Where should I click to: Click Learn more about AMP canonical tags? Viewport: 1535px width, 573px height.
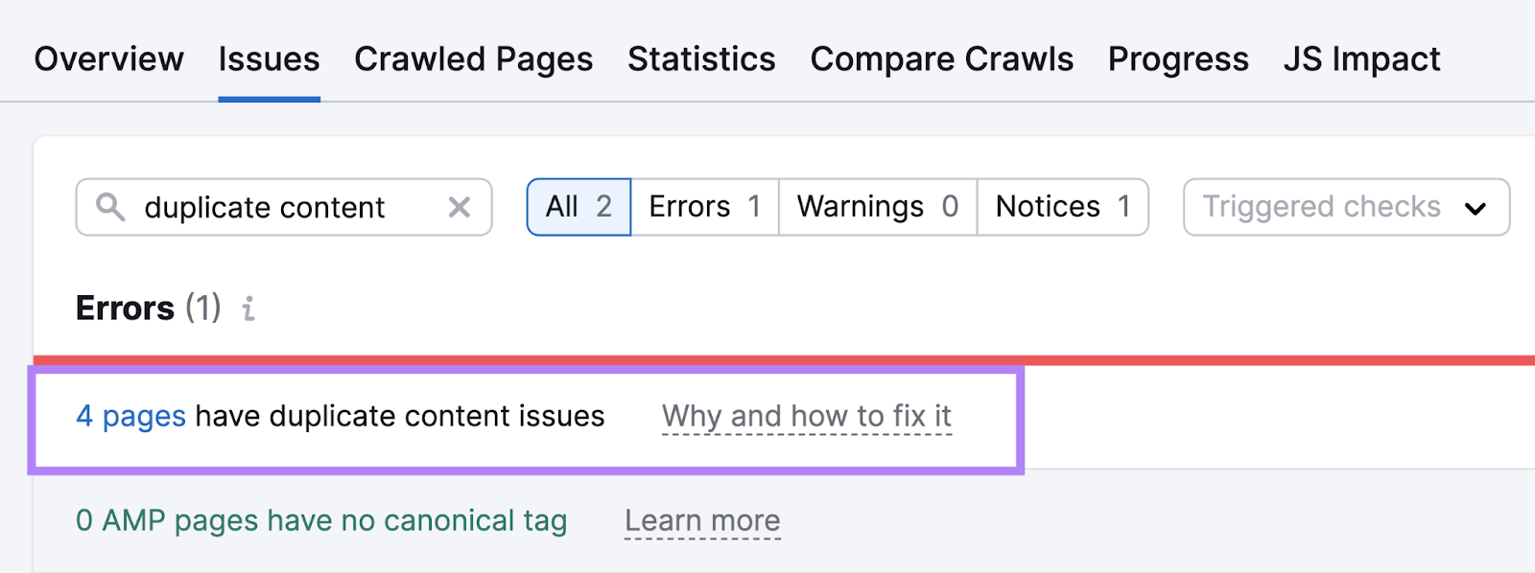click(703, 520)
